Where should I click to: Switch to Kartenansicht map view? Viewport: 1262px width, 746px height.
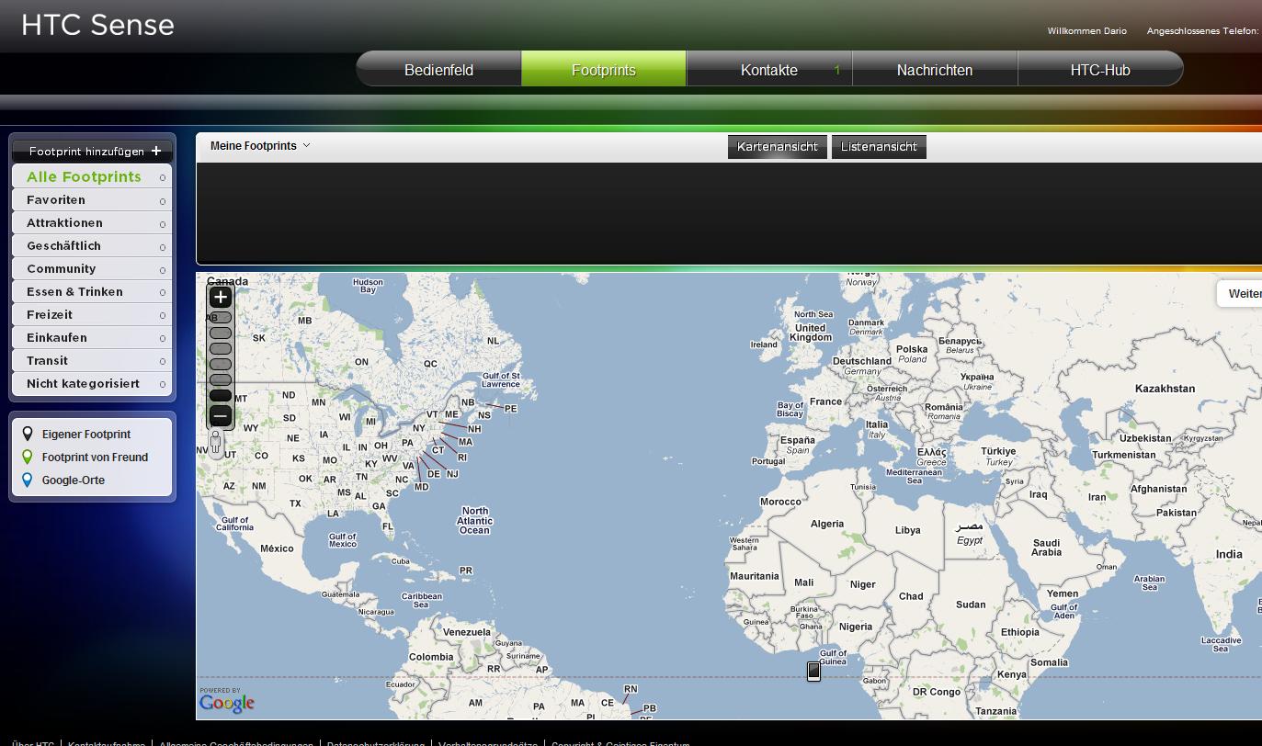[x=778, y=147]
